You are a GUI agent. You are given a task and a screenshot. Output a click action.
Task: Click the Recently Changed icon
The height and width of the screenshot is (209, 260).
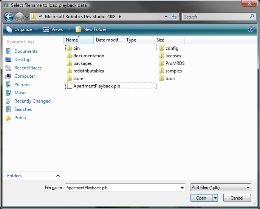(8, 101)
